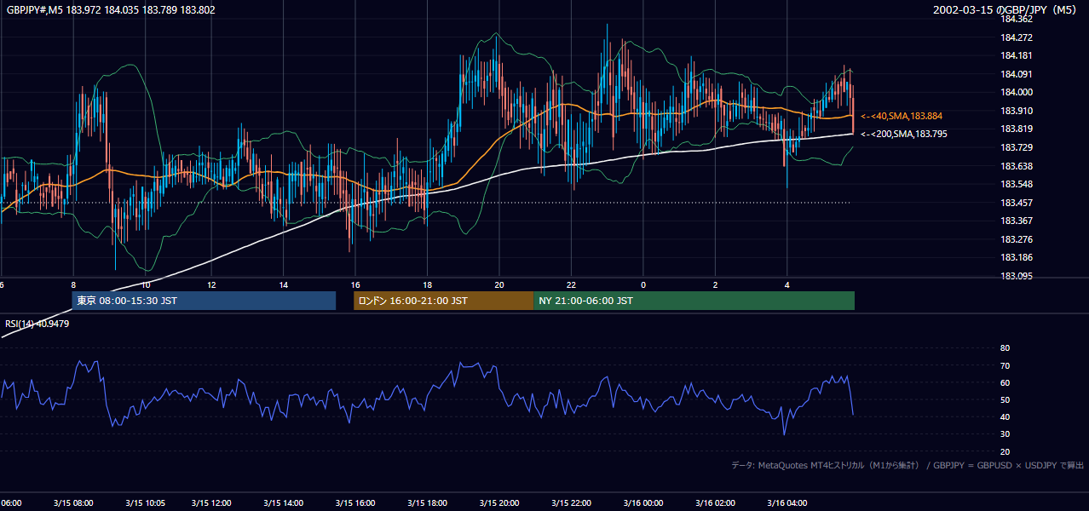Click the 183.276 price axis label
The width and height of the screenshot is (1089, 511).
1017,239
